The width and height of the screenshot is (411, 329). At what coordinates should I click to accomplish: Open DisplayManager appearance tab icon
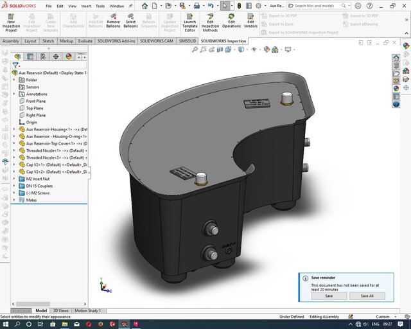(69, 57)
